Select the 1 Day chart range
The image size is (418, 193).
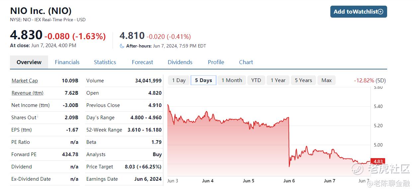(179, 80)
